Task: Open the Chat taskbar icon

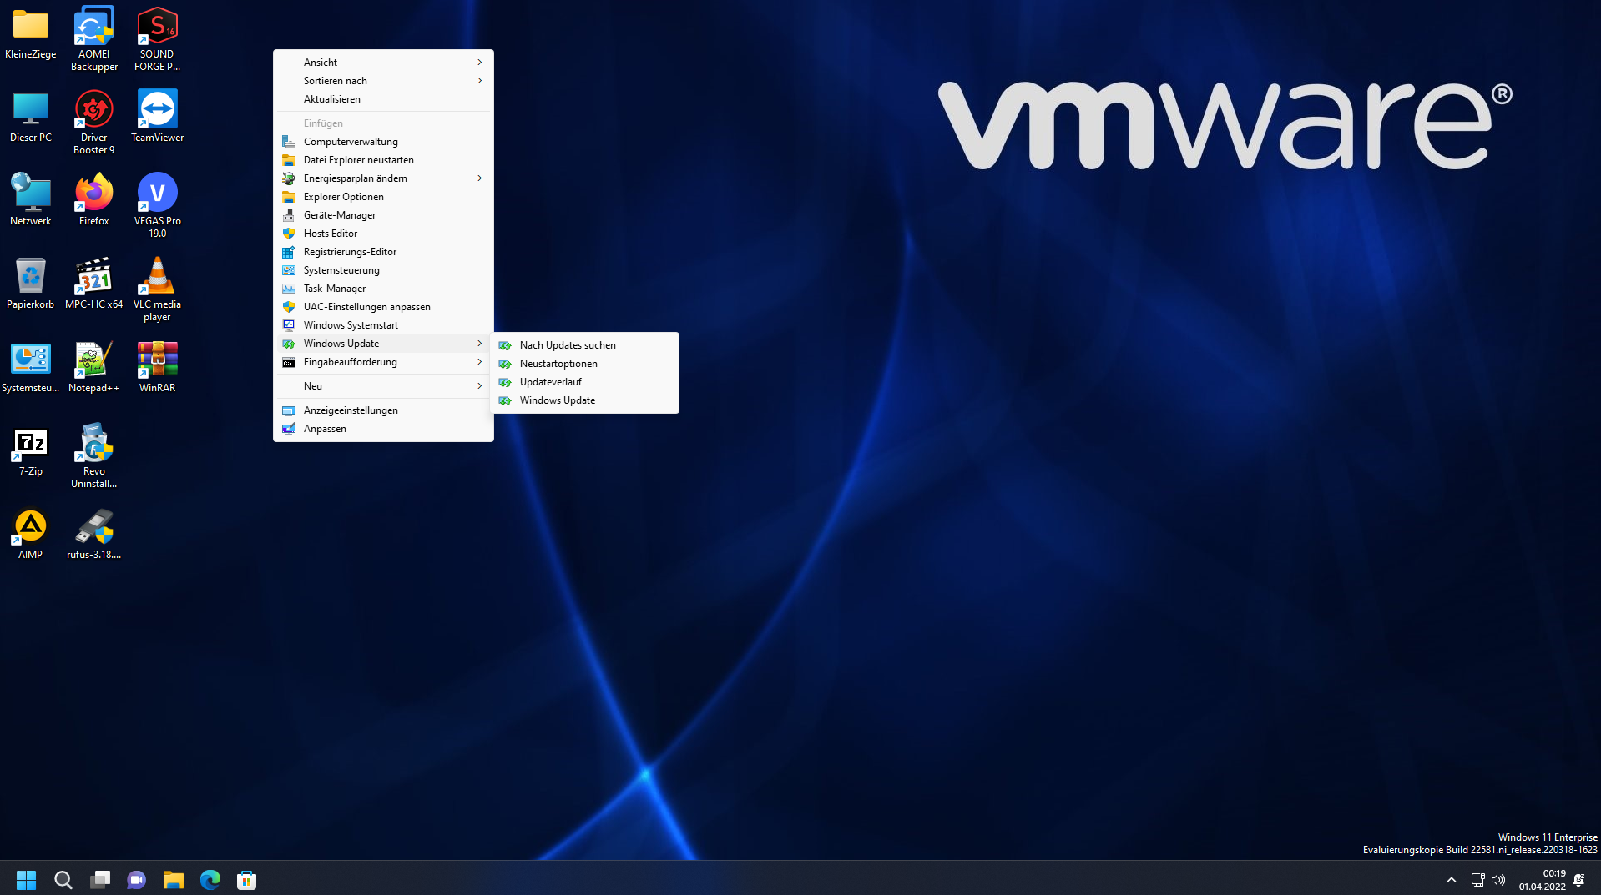Action: [x=137, y=880]
